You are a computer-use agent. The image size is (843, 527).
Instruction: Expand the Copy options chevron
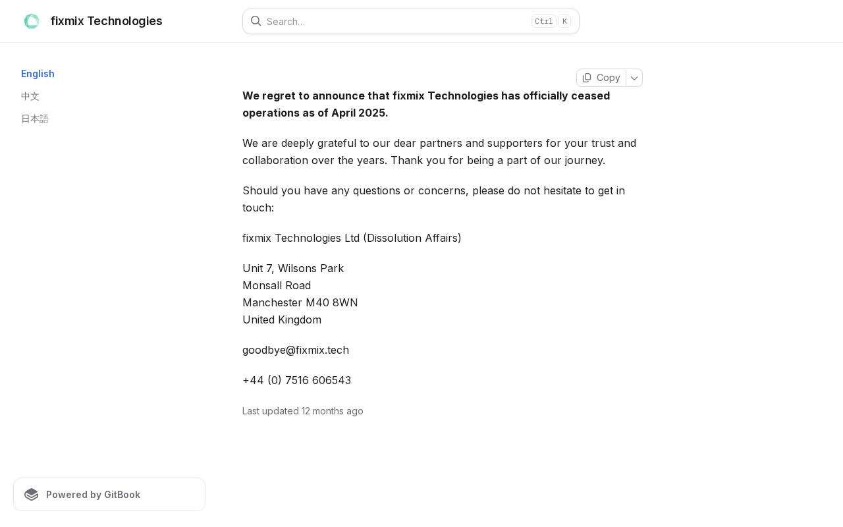(x=634, y=78)
